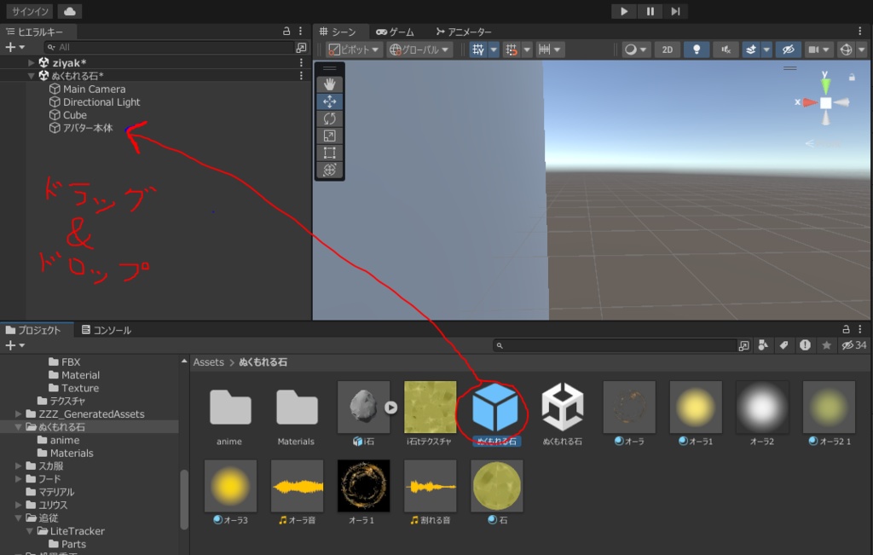
Task: Select the Move tool
Action: (x=330, y=101)
